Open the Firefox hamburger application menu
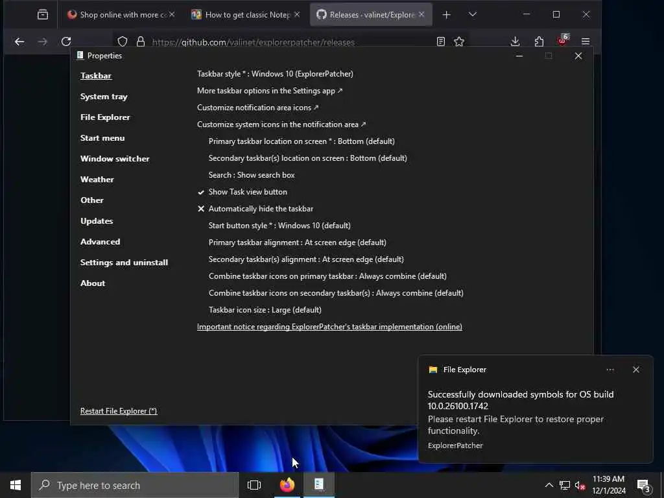 pyautogui.click(x=586, y=41)
